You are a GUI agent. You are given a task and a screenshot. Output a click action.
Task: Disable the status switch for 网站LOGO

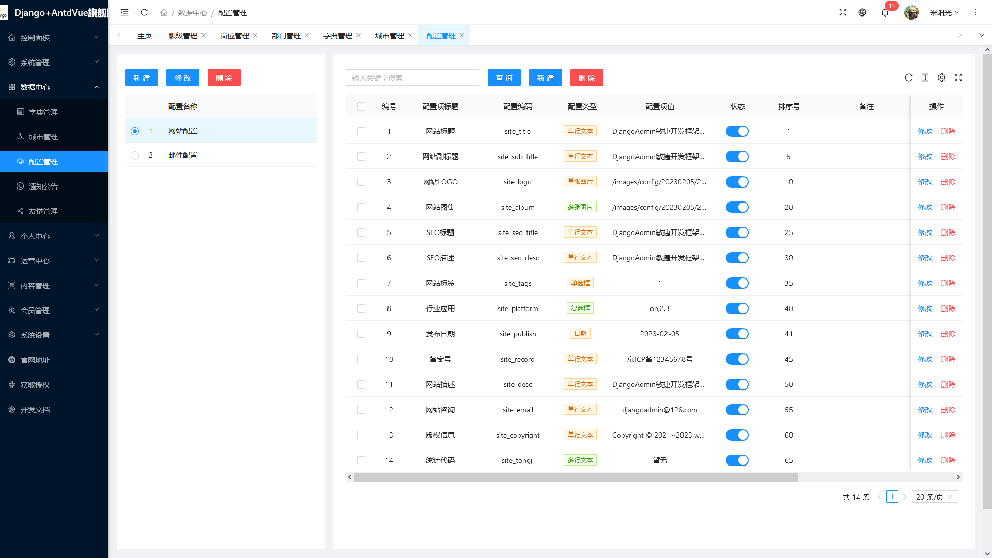pyautogui.click(x=737, y=182)
